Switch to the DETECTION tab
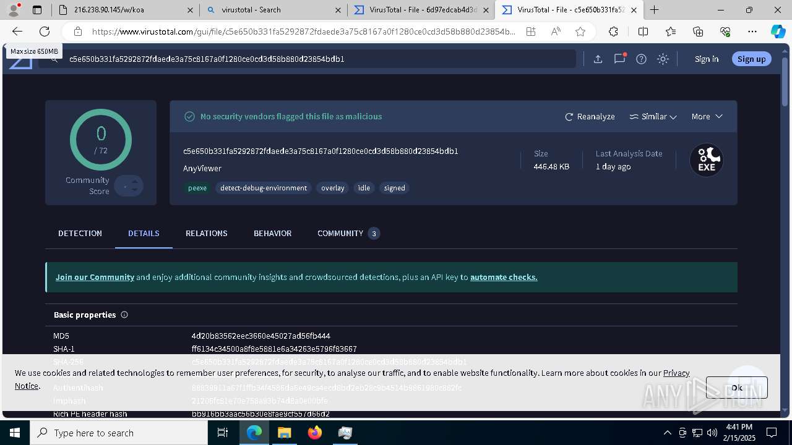 coord(80,233)
